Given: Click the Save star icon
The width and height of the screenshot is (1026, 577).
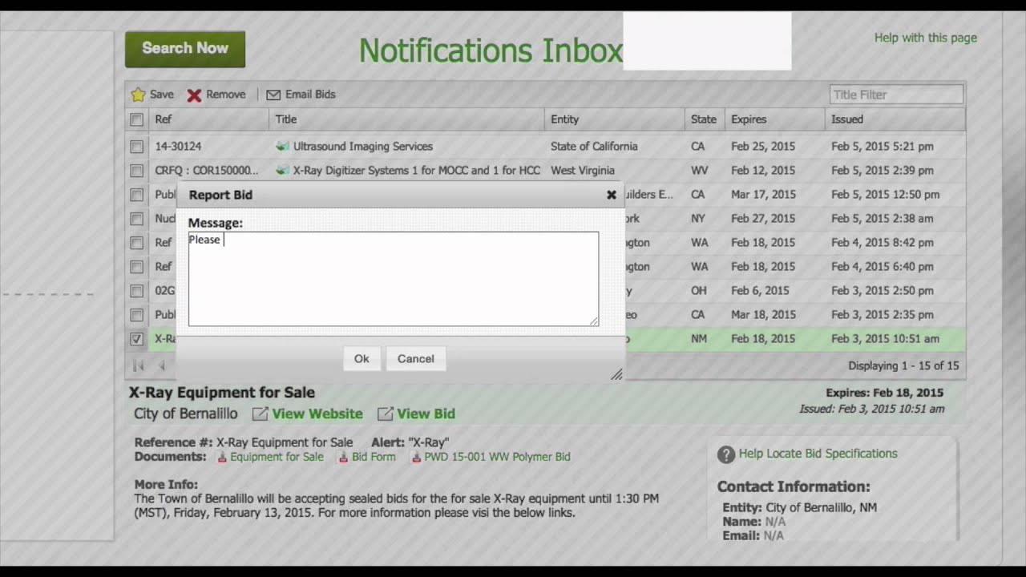Looking at the screenshot, I should coord(138,95).
